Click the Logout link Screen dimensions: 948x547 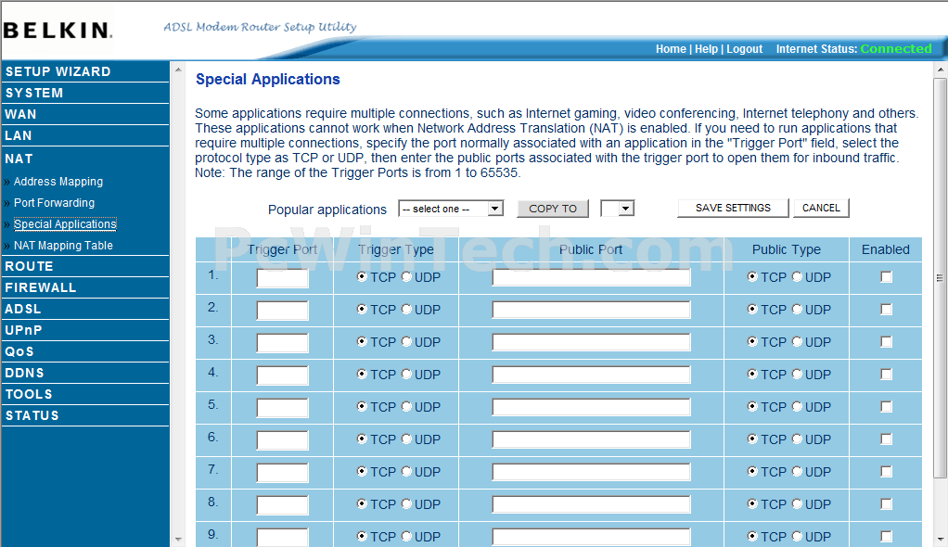point(744,49)
